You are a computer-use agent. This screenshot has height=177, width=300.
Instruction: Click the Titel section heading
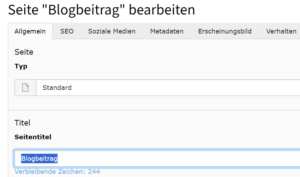[x=22, y=123]
